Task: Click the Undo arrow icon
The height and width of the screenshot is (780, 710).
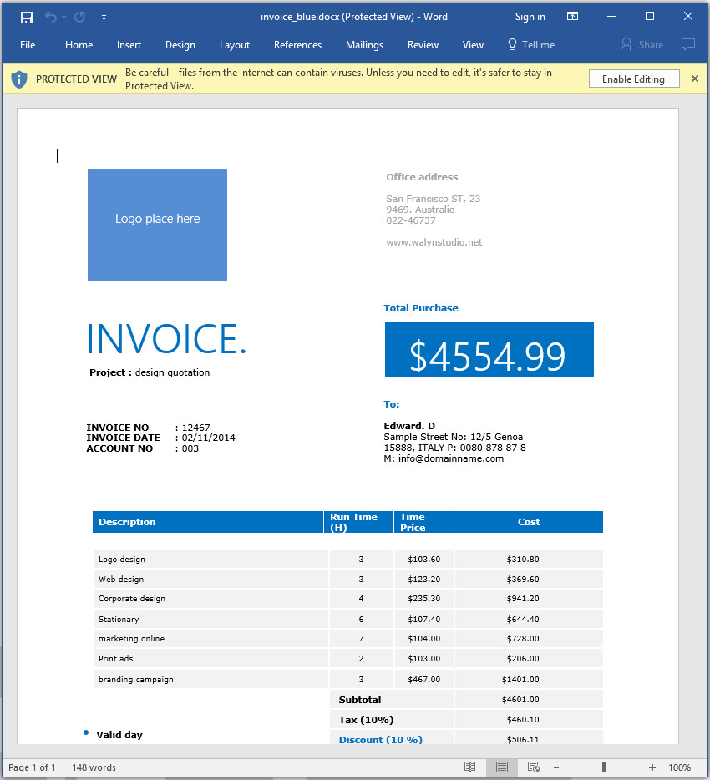Action: click(x=51, y=17)
